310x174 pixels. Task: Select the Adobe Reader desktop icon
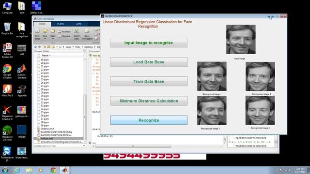click(7, 50)
